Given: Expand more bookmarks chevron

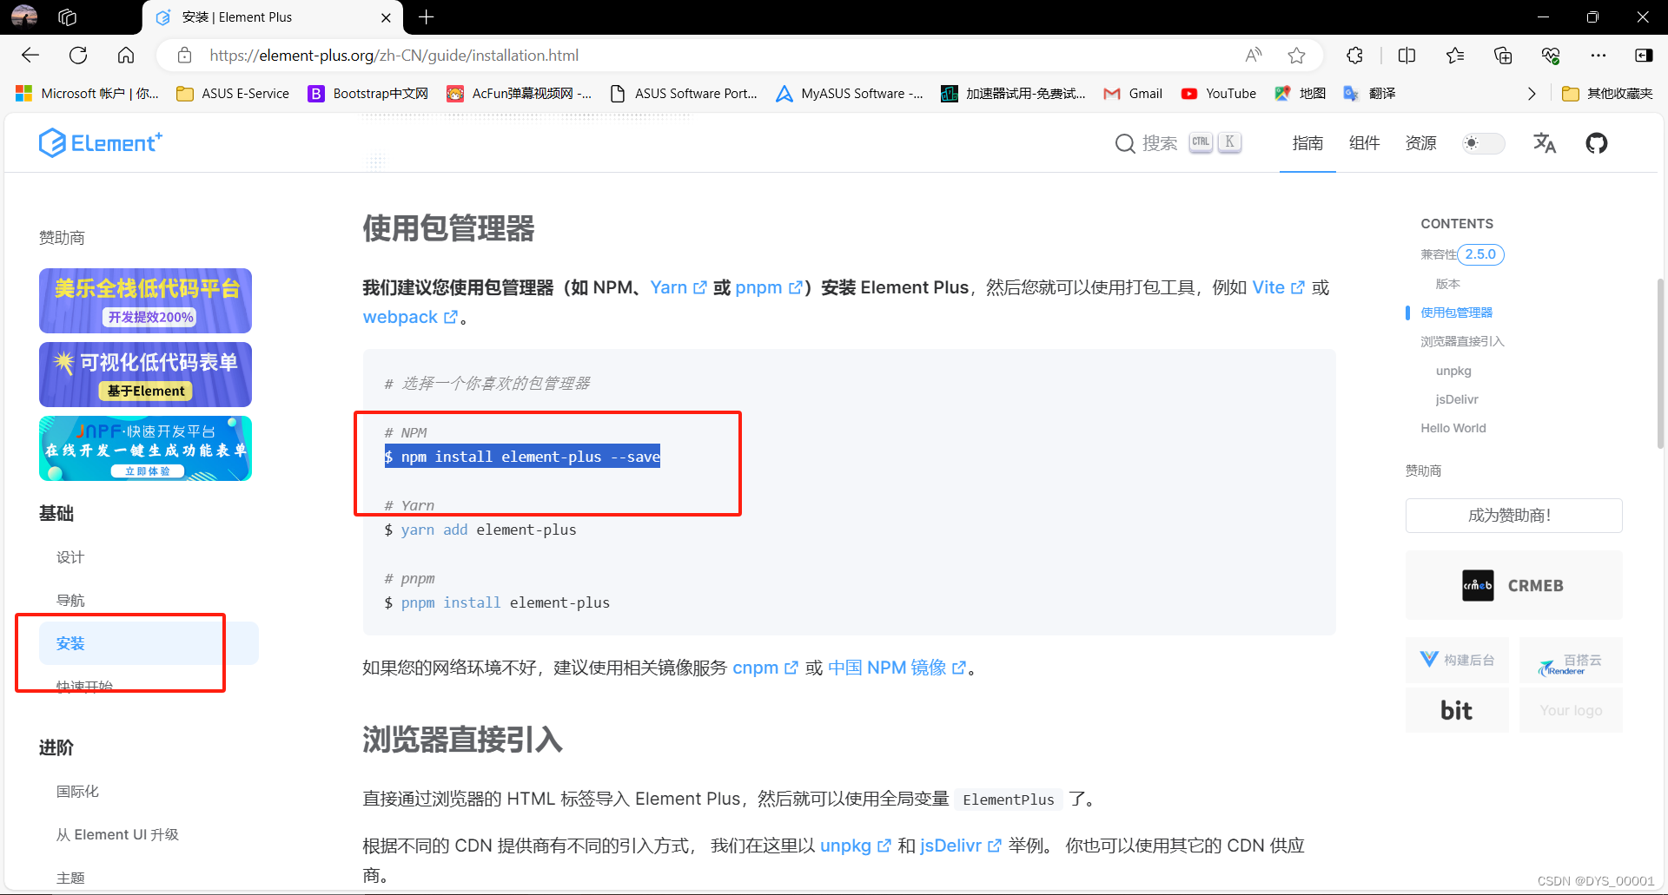Looking at the screenshot, I should (x=1532, y=94).
